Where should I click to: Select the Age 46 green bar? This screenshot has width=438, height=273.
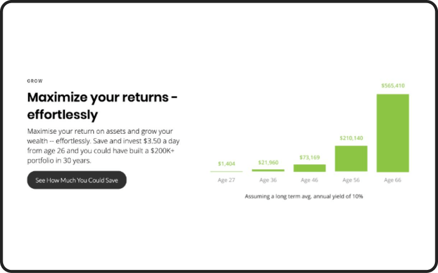(310, 168)
